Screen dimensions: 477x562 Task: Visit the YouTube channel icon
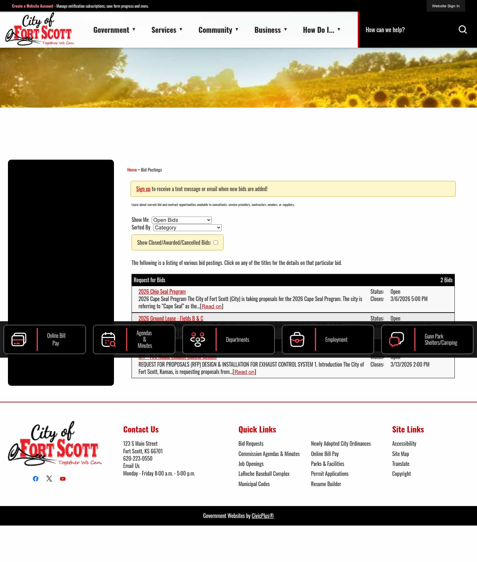(x=63, y=479)
